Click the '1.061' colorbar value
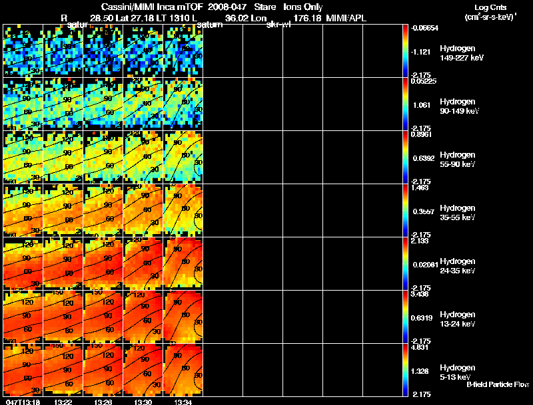The width and height of the screenshot is (533, 405). 421,105
